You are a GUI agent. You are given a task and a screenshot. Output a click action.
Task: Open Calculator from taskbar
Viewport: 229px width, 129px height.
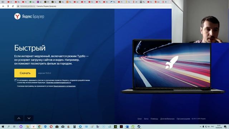coord(74,126)
